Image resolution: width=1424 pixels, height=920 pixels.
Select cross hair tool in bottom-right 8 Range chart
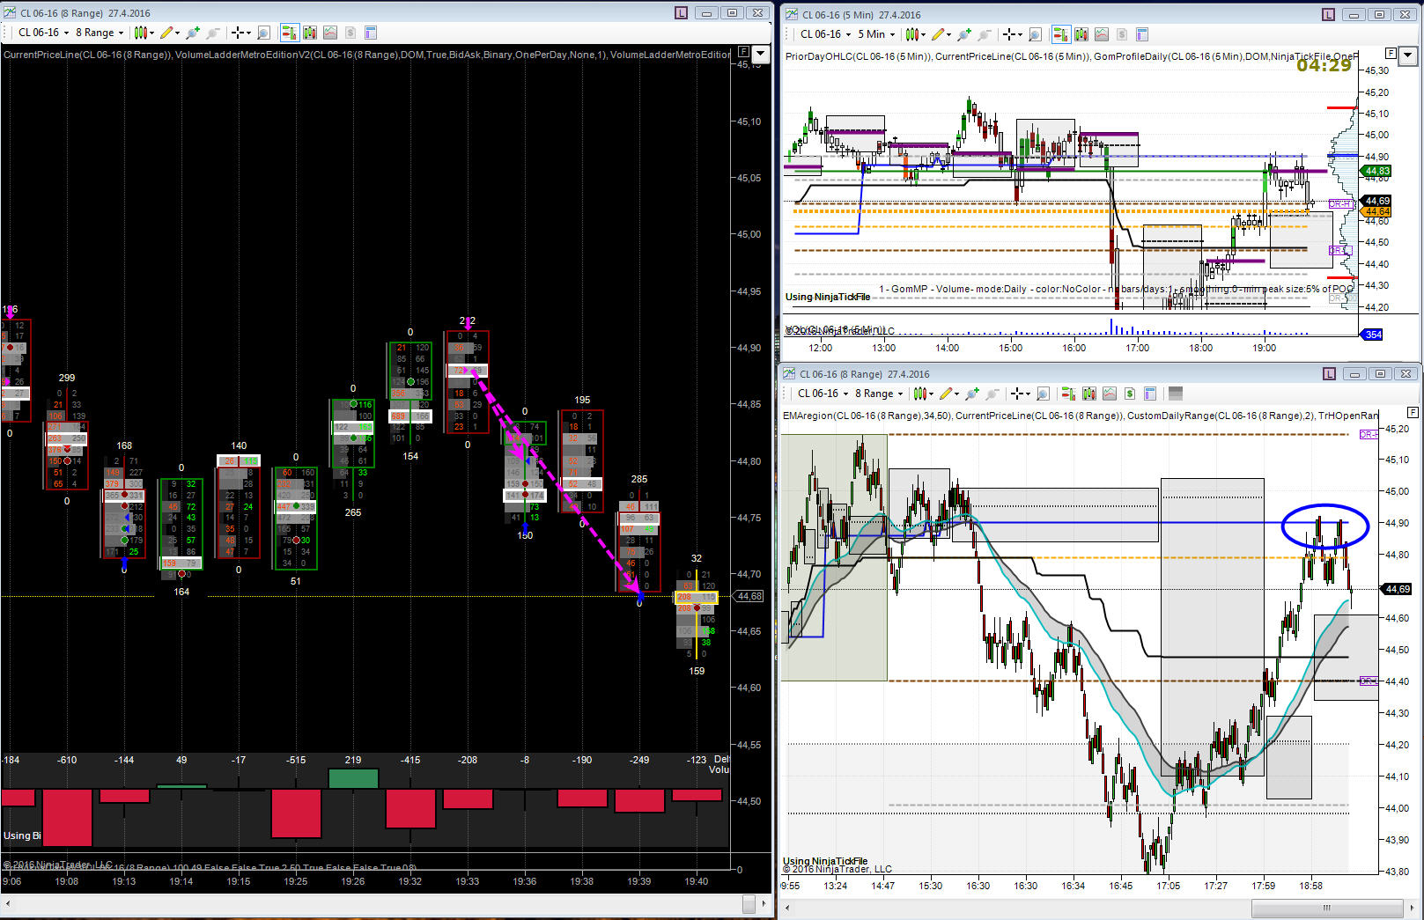pyautogui.click(x=1019, y=394)
